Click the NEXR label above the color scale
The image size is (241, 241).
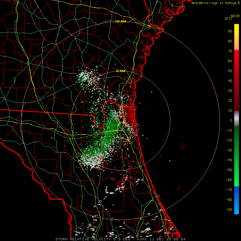click(x=235, y=16)
